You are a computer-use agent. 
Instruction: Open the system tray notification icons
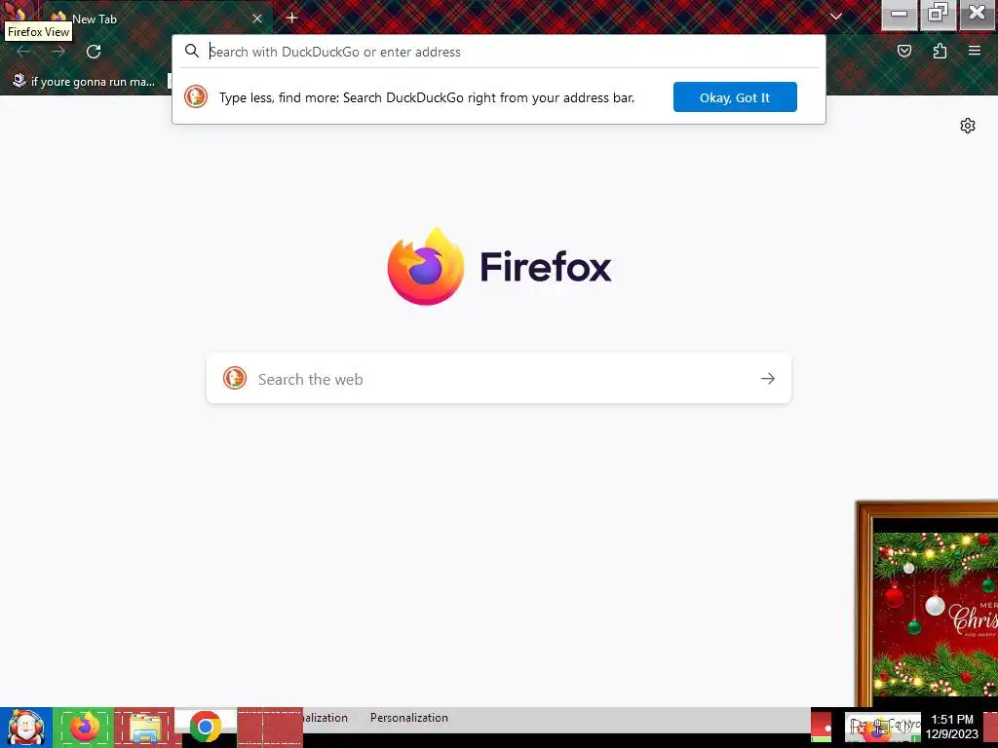(882, 727)
